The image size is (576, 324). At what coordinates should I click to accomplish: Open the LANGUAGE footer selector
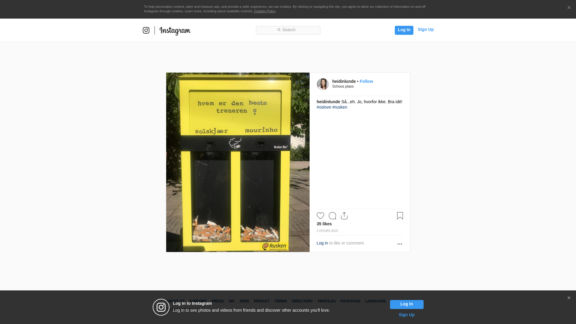(x=375, y=301)
